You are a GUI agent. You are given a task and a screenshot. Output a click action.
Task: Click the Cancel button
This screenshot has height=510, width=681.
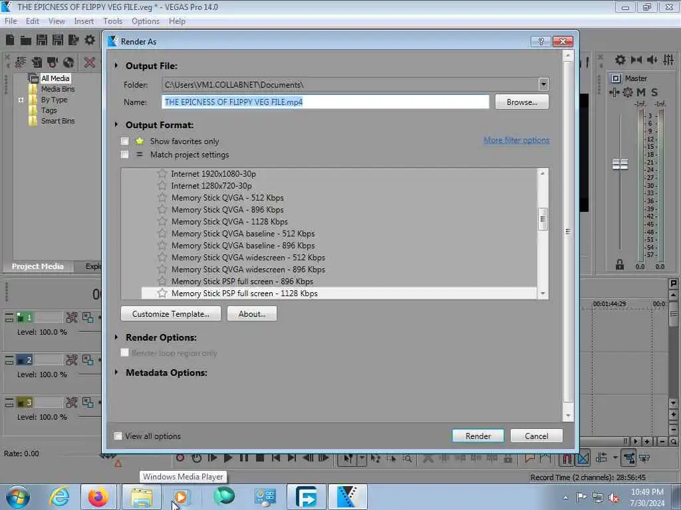[x=537, y=436]
